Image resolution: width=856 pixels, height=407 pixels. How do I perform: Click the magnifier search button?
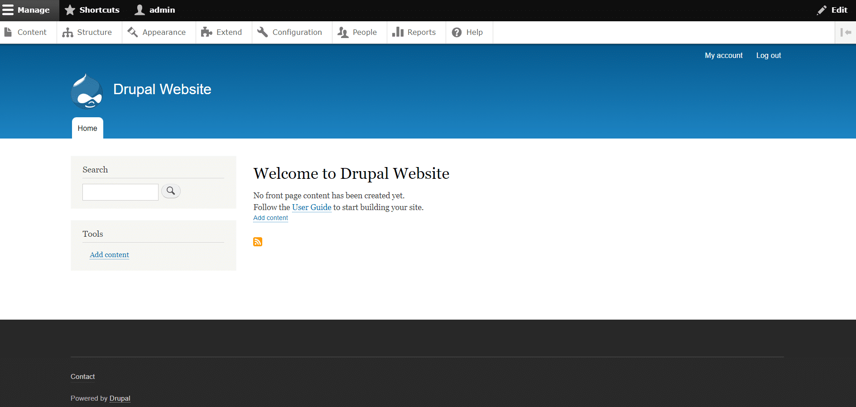tap(171, 191)
